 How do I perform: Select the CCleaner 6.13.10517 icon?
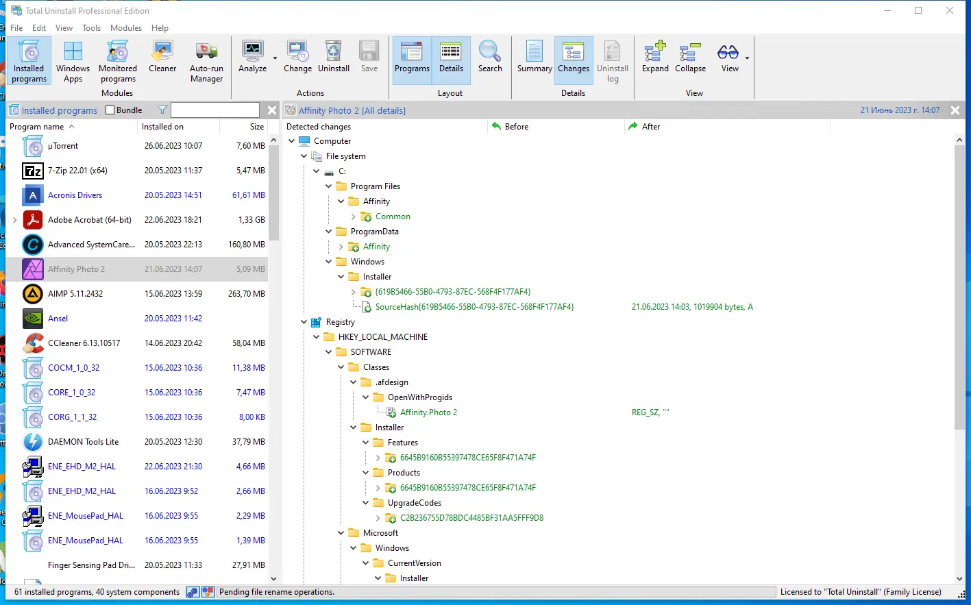click(33, 343)
